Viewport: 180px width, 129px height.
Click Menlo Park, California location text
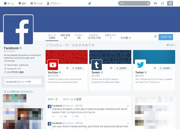tap(17, 65)
